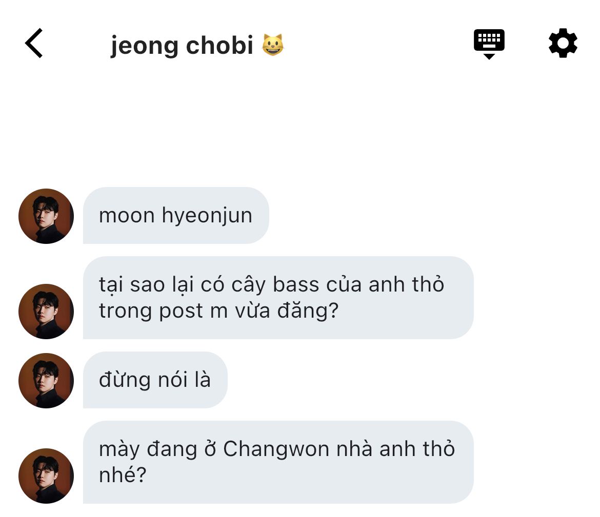Viewport: 600px width, 517px height.
Task: Open the avatar next to the Changwon message
Action: (46, 475)
